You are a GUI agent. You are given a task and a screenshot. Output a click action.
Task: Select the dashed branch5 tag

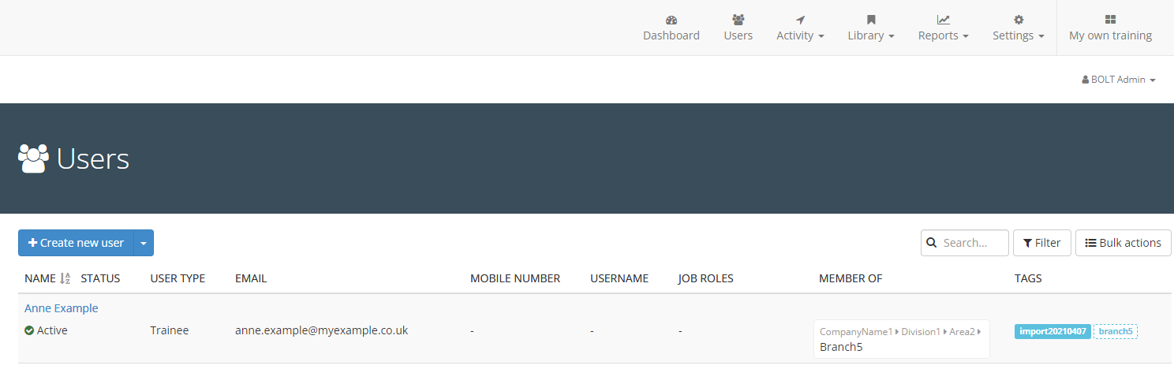click(1115, 331)
